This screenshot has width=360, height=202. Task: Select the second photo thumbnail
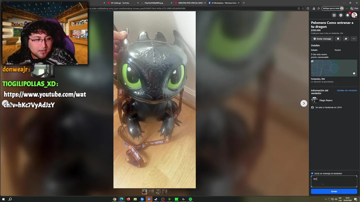[x=151, y=192]
